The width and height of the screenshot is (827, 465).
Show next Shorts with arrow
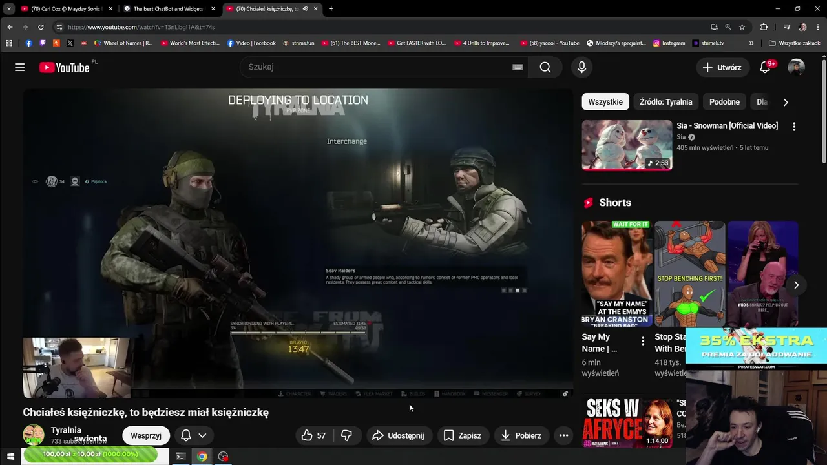pos(796,285)
